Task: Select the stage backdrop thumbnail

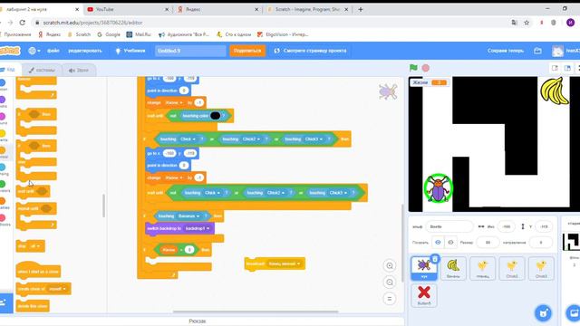Action: pos(571,242)
